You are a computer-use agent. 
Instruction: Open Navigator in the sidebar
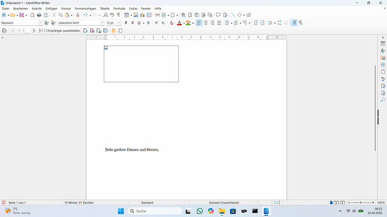(x=383, y=65)
